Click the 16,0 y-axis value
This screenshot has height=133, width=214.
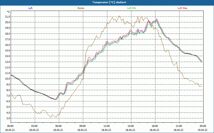point(7,45)
